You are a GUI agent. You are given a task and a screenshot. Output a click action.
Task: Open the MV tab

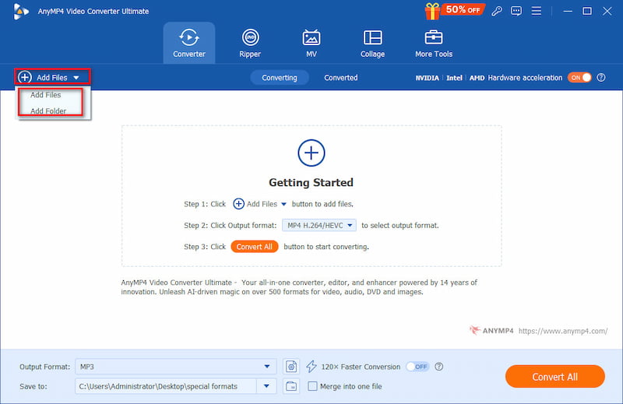[311, 43]
